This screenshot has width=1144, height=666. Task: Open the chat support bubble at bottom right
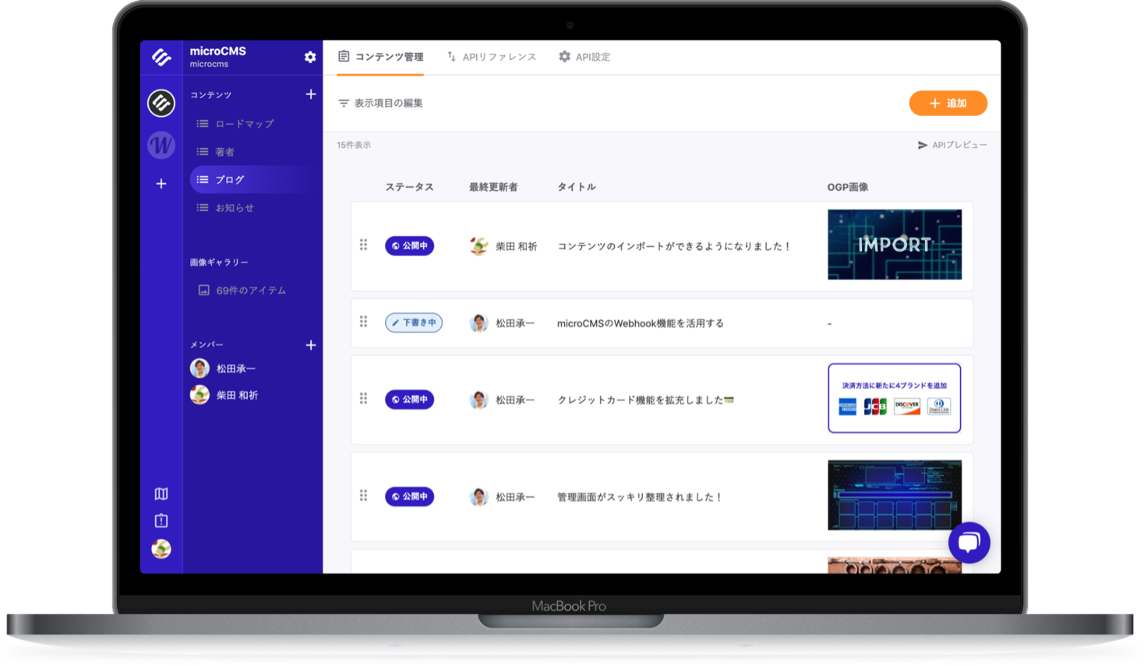(969, 542)
